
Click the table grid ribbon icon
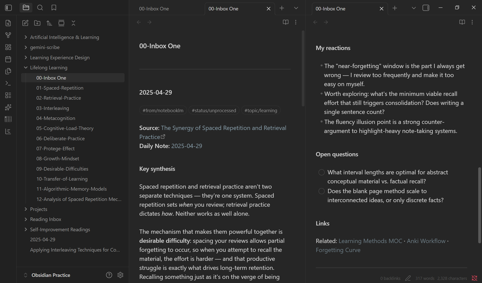[x=8, y=119]
